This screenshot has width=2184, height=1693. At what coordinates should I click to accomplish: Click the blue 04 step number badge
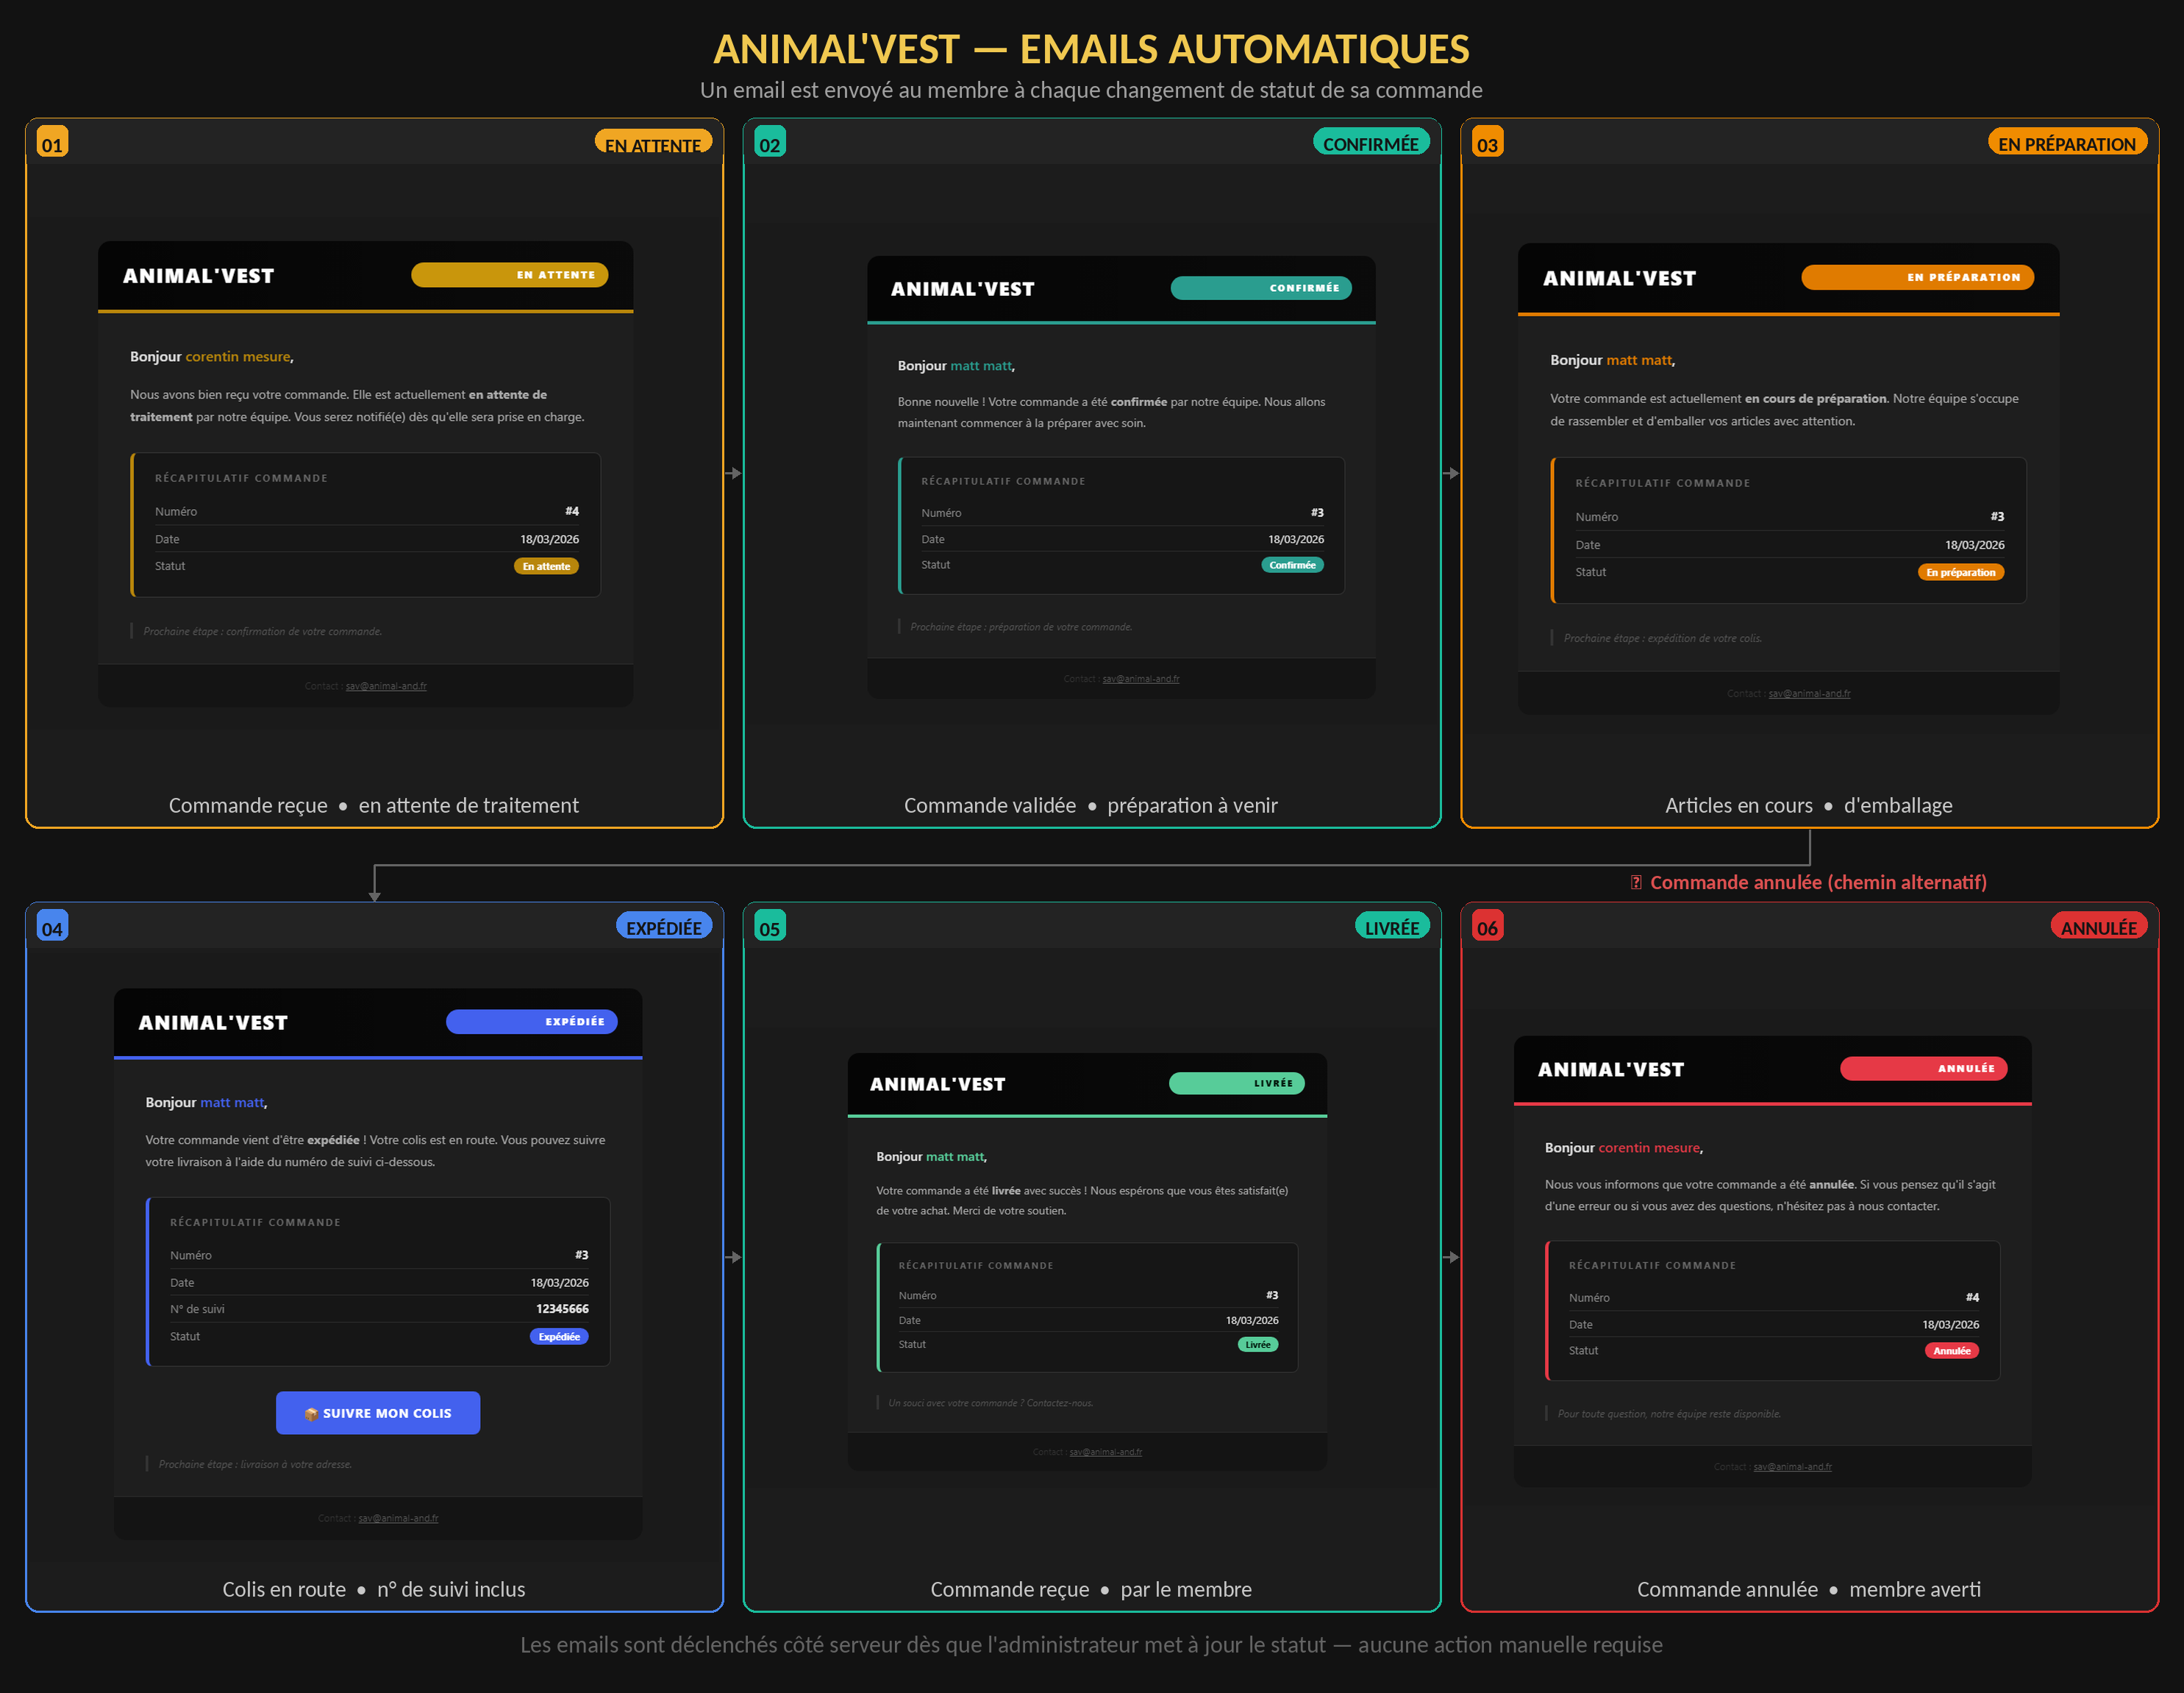[52, 927]
